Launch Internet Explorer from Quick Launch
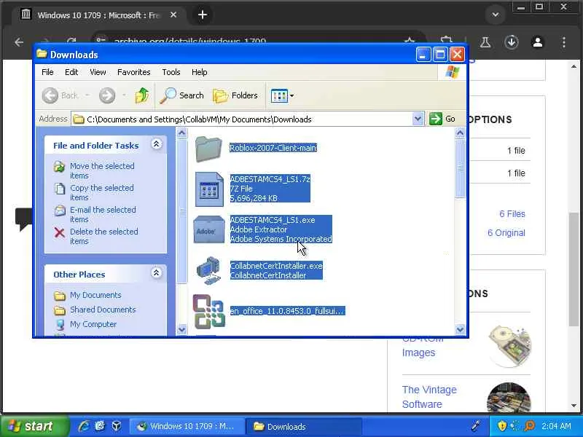The height and width of the screenshot is (437, 583). 84,426
